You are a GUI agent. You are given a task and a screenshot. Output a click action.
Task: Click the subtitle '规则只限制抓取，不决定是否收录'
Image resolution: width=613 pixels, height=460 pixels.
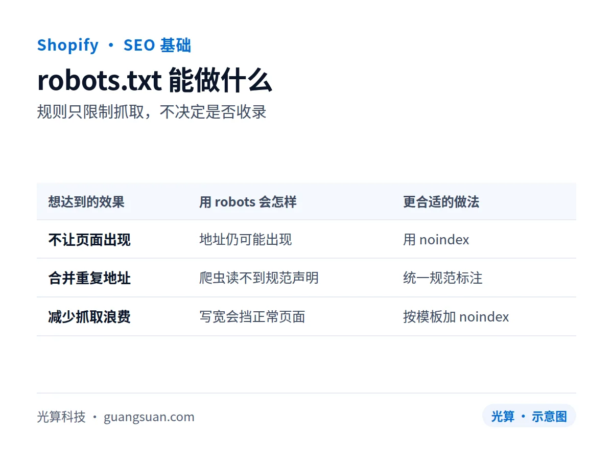152,112
